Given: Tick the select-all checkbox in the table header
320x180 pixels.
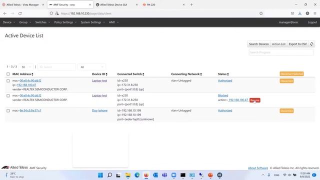Looking at the screenshot, I should [x=8, y=74].
